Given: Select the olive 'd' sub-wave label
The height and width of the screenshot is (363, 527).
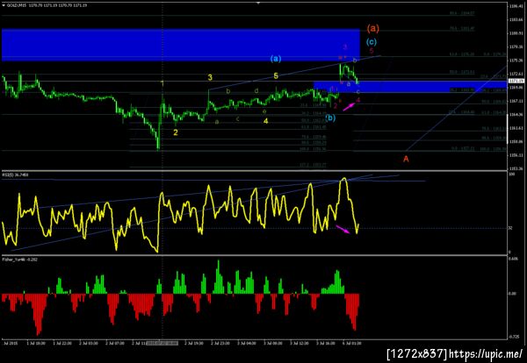Looking at the screenshot, I should click(256, 90).
